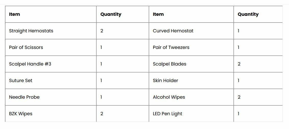This screenshot has width=289, height=129.
Task: Click quantity 2 beside BZK Wipes
Action: click(x=102, y=113)
